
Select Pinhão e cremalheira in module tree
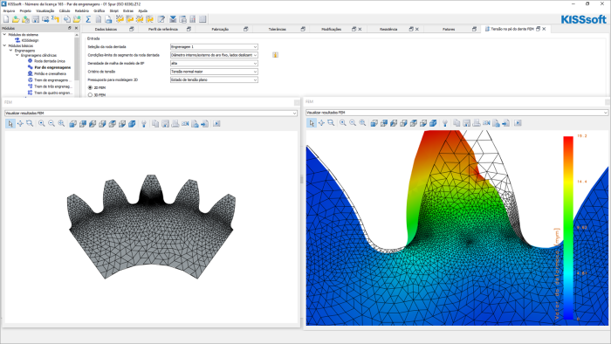pos(50,73)
